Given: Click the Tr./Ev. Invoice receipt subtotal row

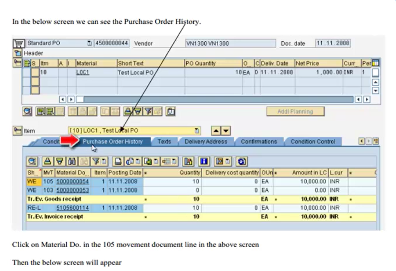Looking at the screenshot, I should pyautogui.click(x=201, y=217).
